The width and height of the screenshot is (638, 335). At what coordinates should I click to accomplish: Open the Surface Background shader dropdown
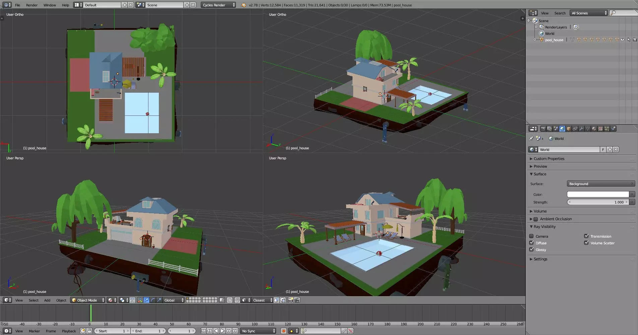601,184
